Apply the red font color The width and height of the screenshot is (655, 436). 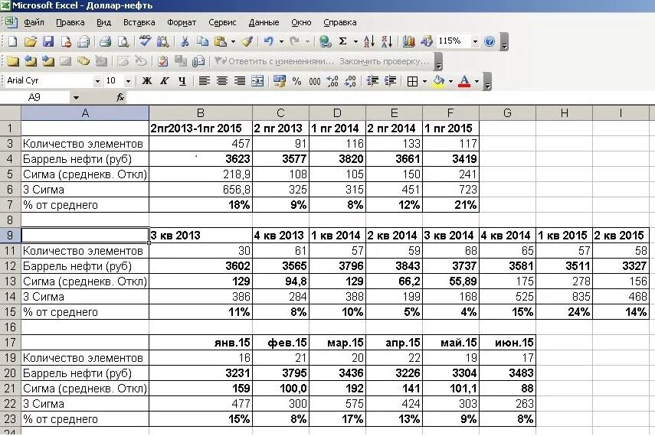click(464, 81)
